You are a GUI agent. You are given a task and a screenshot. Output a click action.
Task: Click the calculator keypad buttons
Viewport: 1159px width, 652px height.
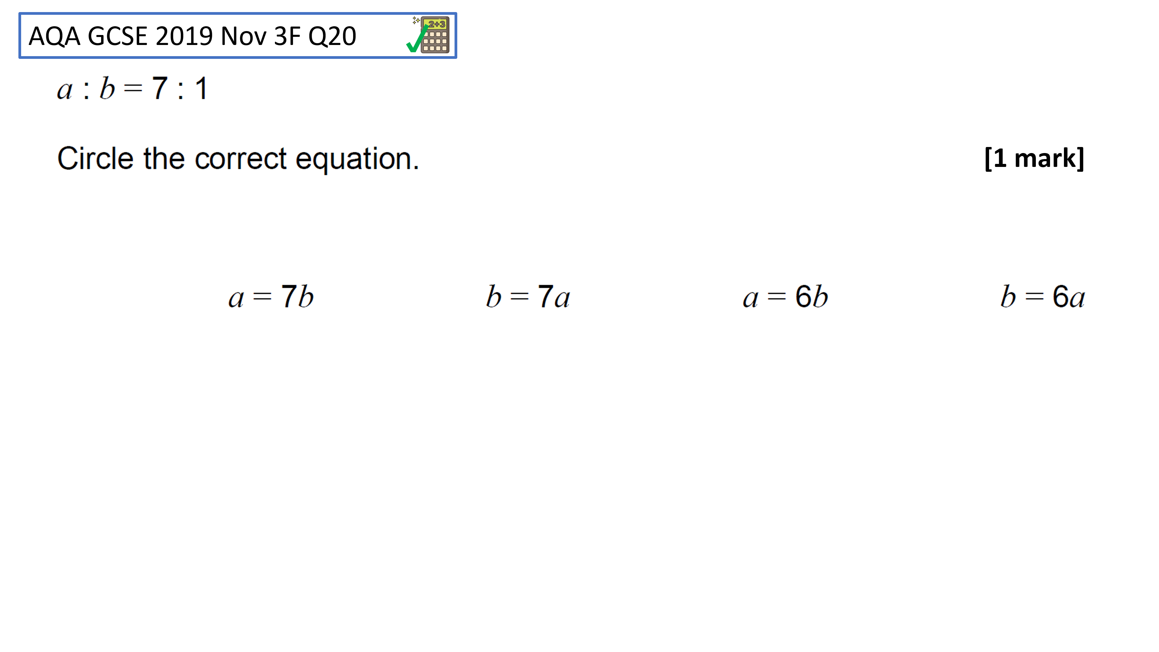435,41
